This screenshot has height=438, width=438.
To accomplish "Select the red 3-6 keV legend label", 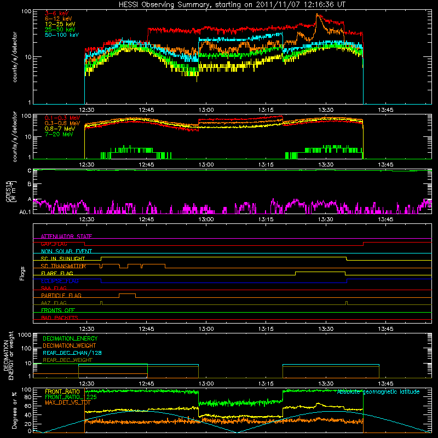I will click(56, 13).
